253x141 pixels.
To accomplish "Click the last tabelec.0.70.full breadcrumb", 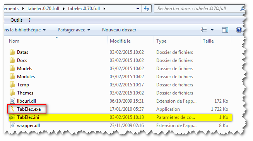I will 84,9.
